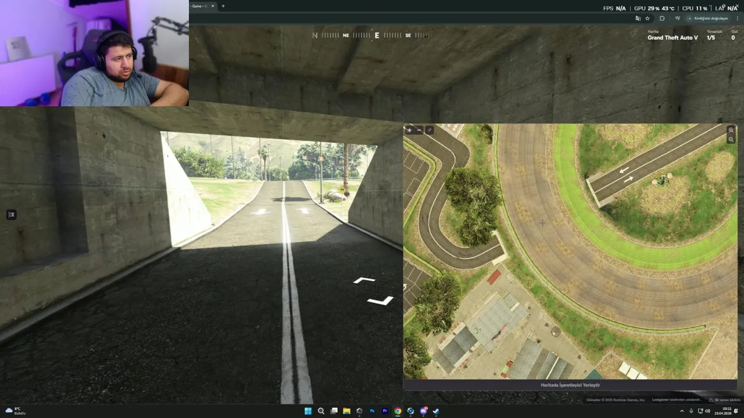Pin the guess map panel open
The width and height of the screenshot is (744, 418).
pos(430,130)
